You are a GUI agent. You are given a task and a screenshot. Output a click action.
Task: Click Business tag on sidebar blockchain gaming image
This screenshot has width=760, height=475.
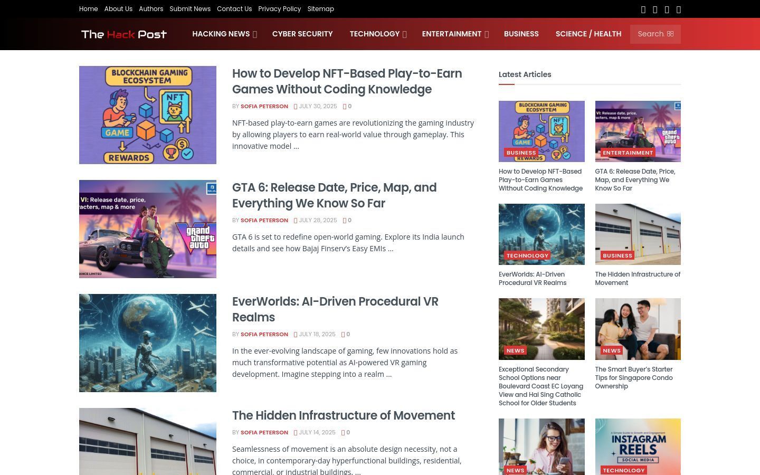521,153
